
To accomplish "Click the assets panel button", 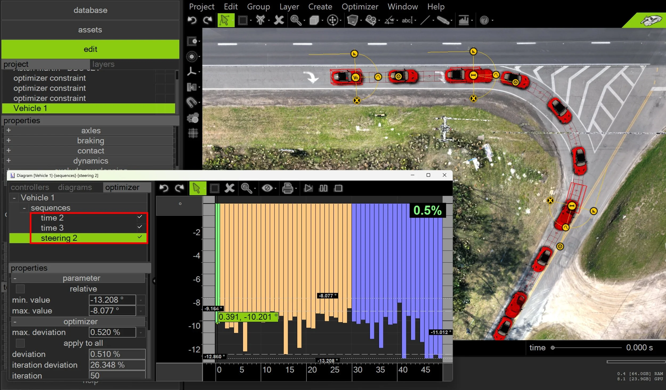I will (90, 30).
